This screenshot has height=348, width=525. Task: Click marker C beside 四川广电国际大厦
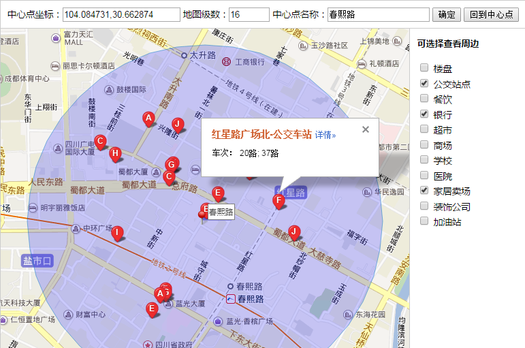click(100, 142)
